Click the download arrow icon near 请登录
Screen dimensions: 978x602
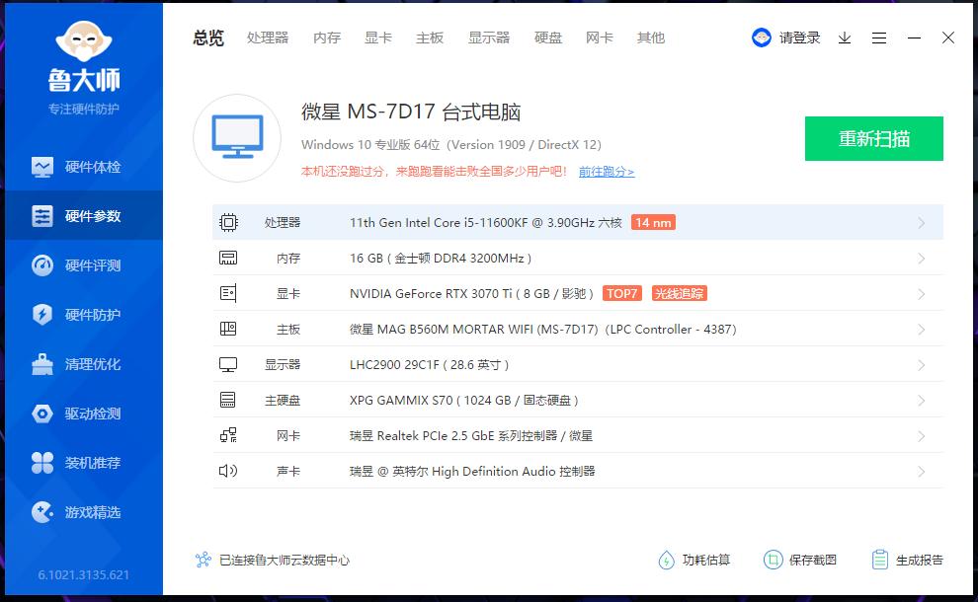845,38
